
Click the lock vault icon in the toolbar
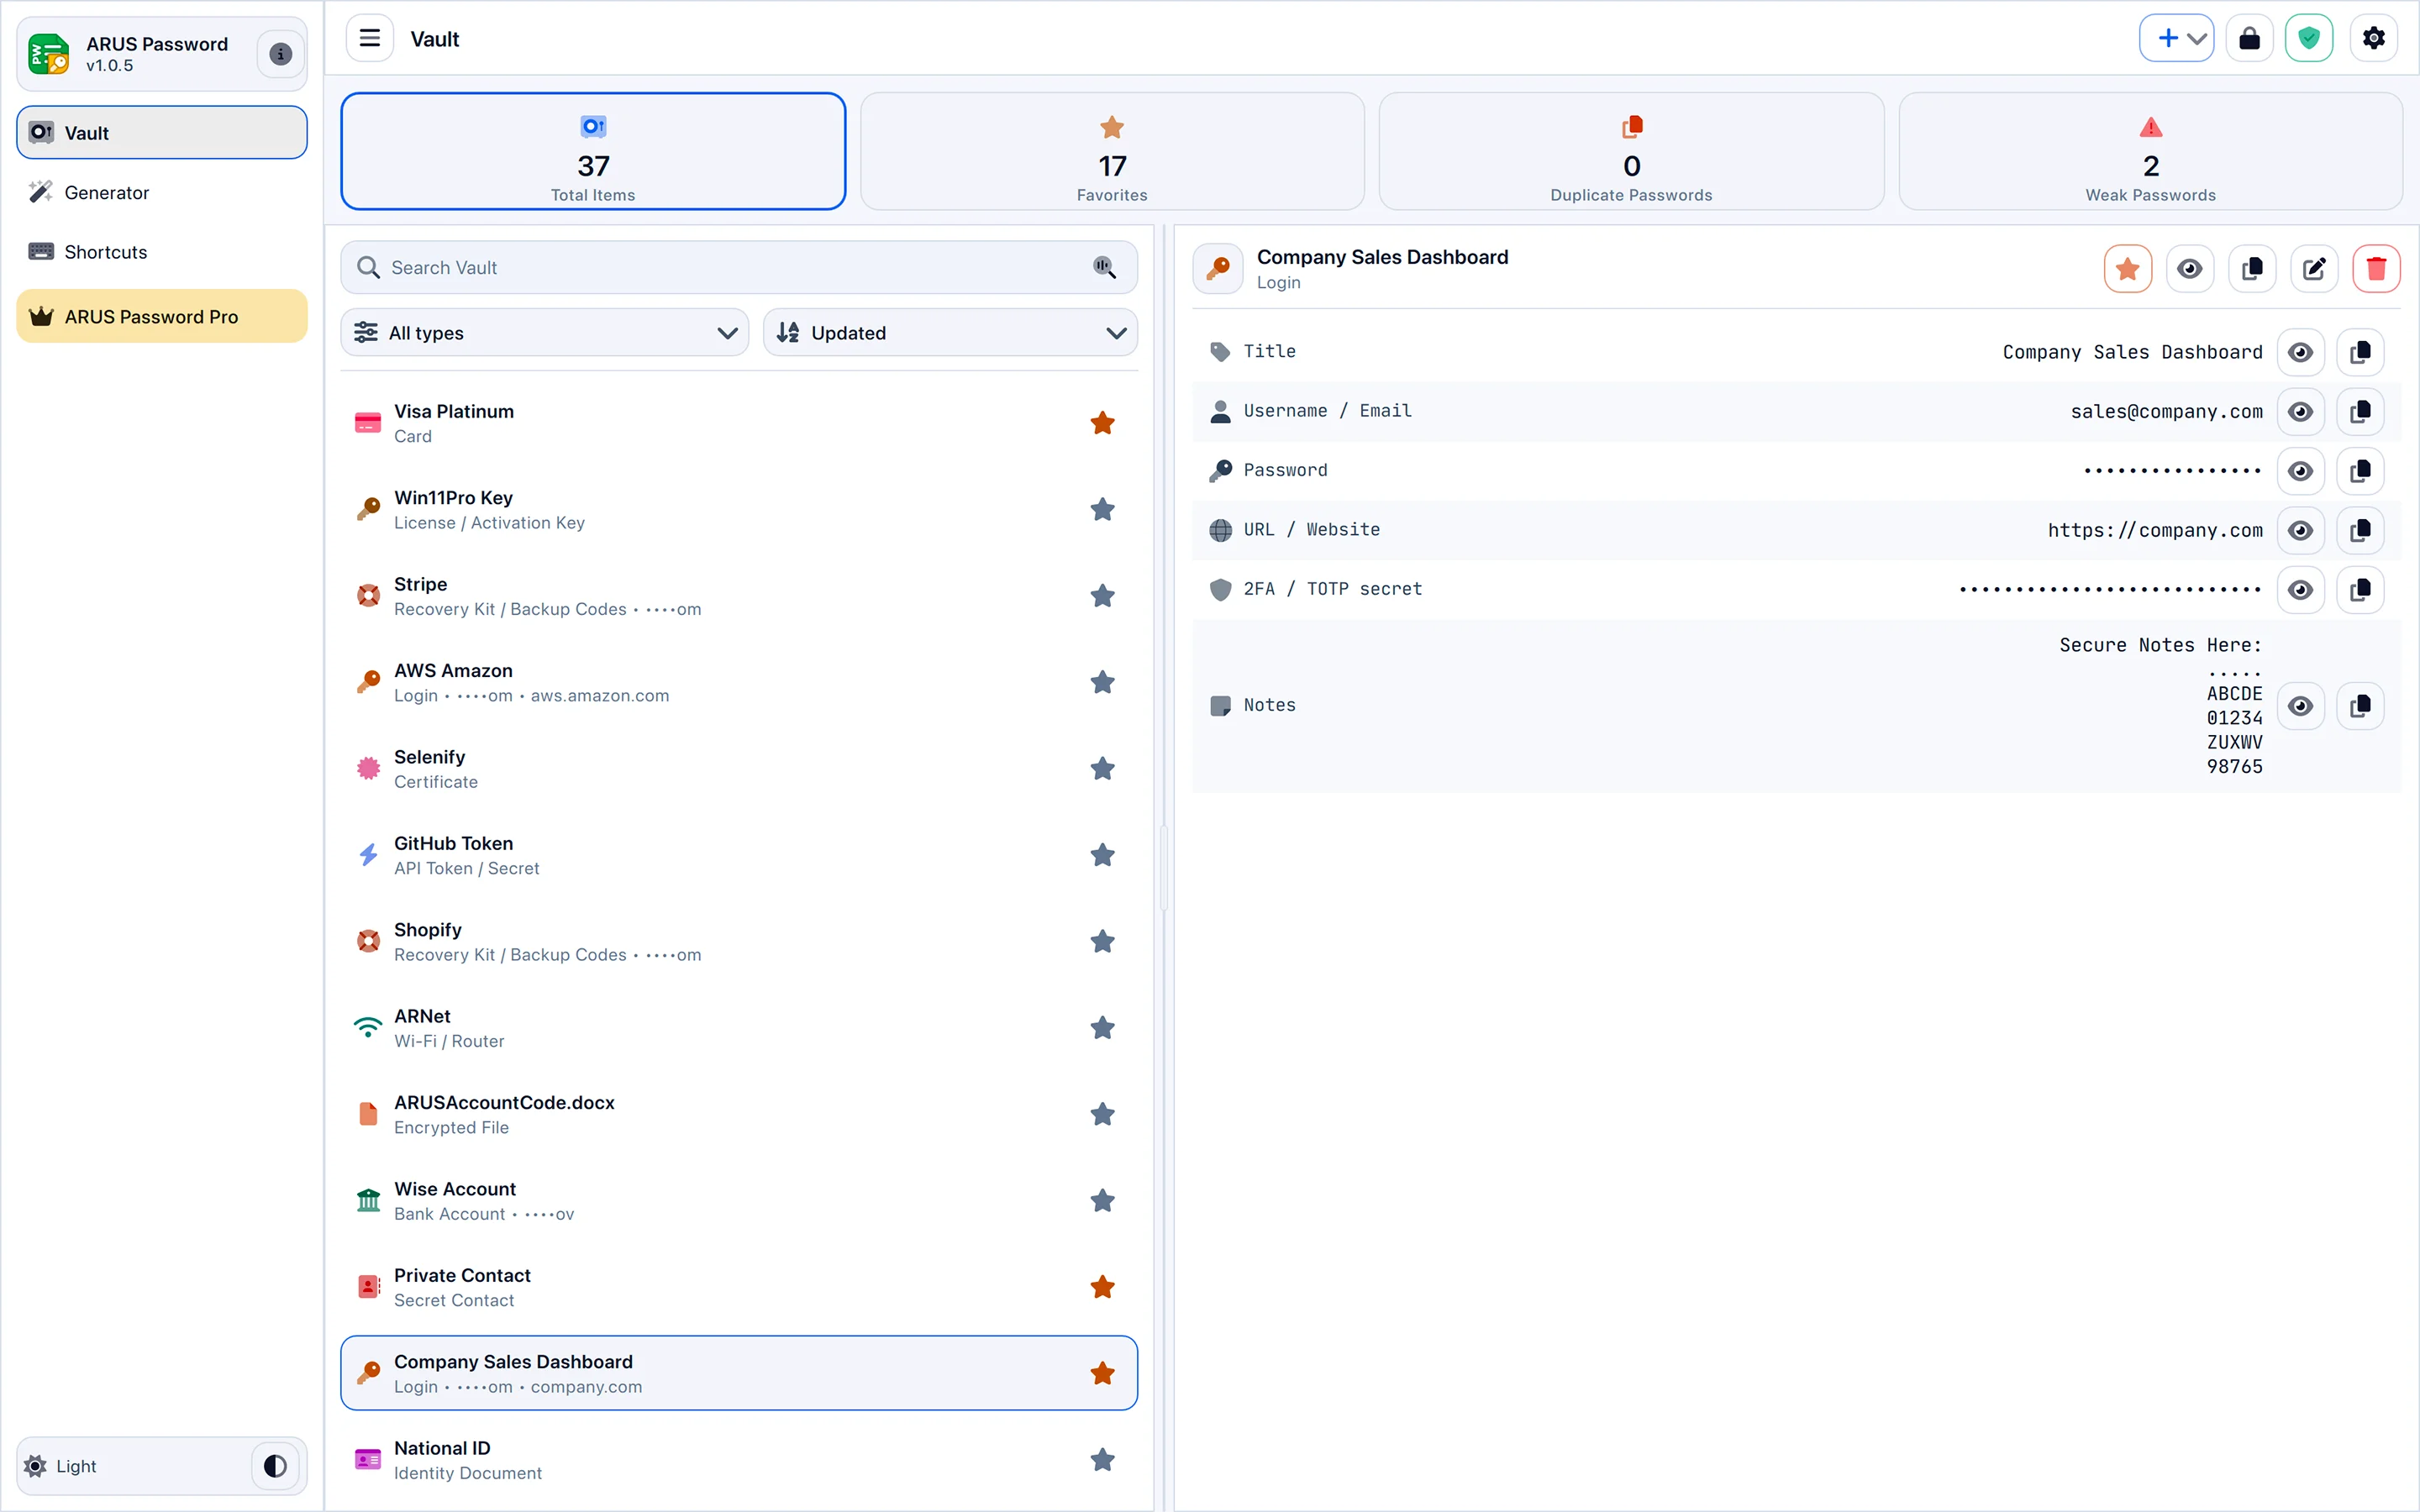[x=2249, y=38]
